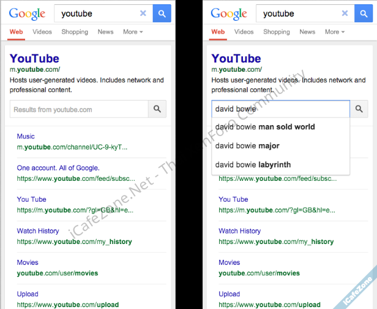This screenshot has width=377, height=309.
Task: Clear the youtube query in right screenshot
Action: pyautogui.click(x=345, y=13)
